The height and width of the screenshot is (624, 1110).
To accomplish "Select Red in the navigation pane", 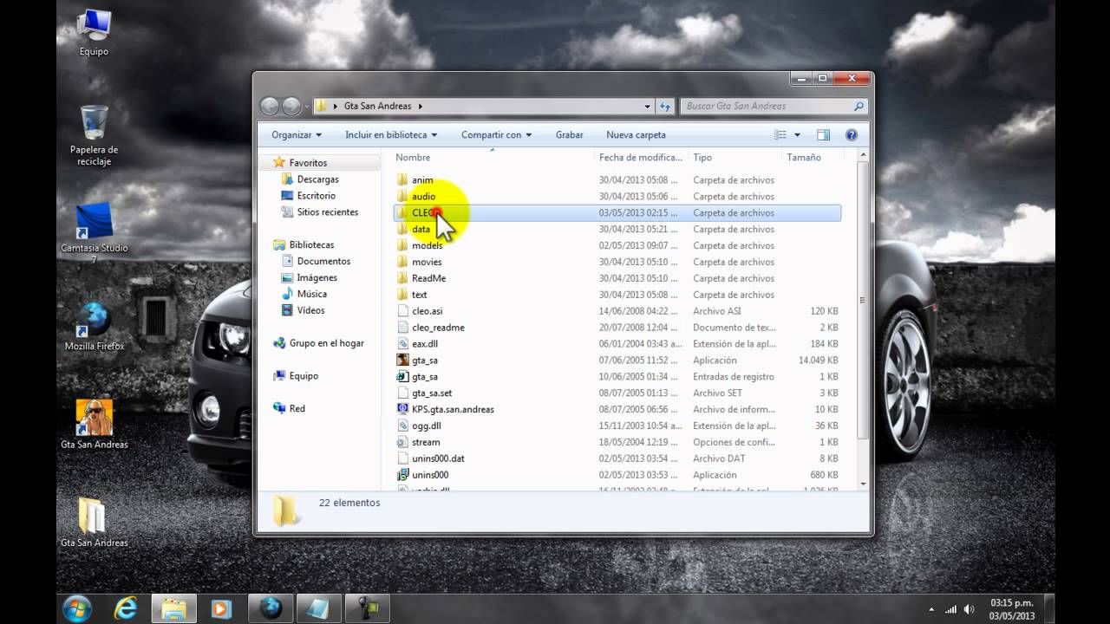I will [297, 409].
